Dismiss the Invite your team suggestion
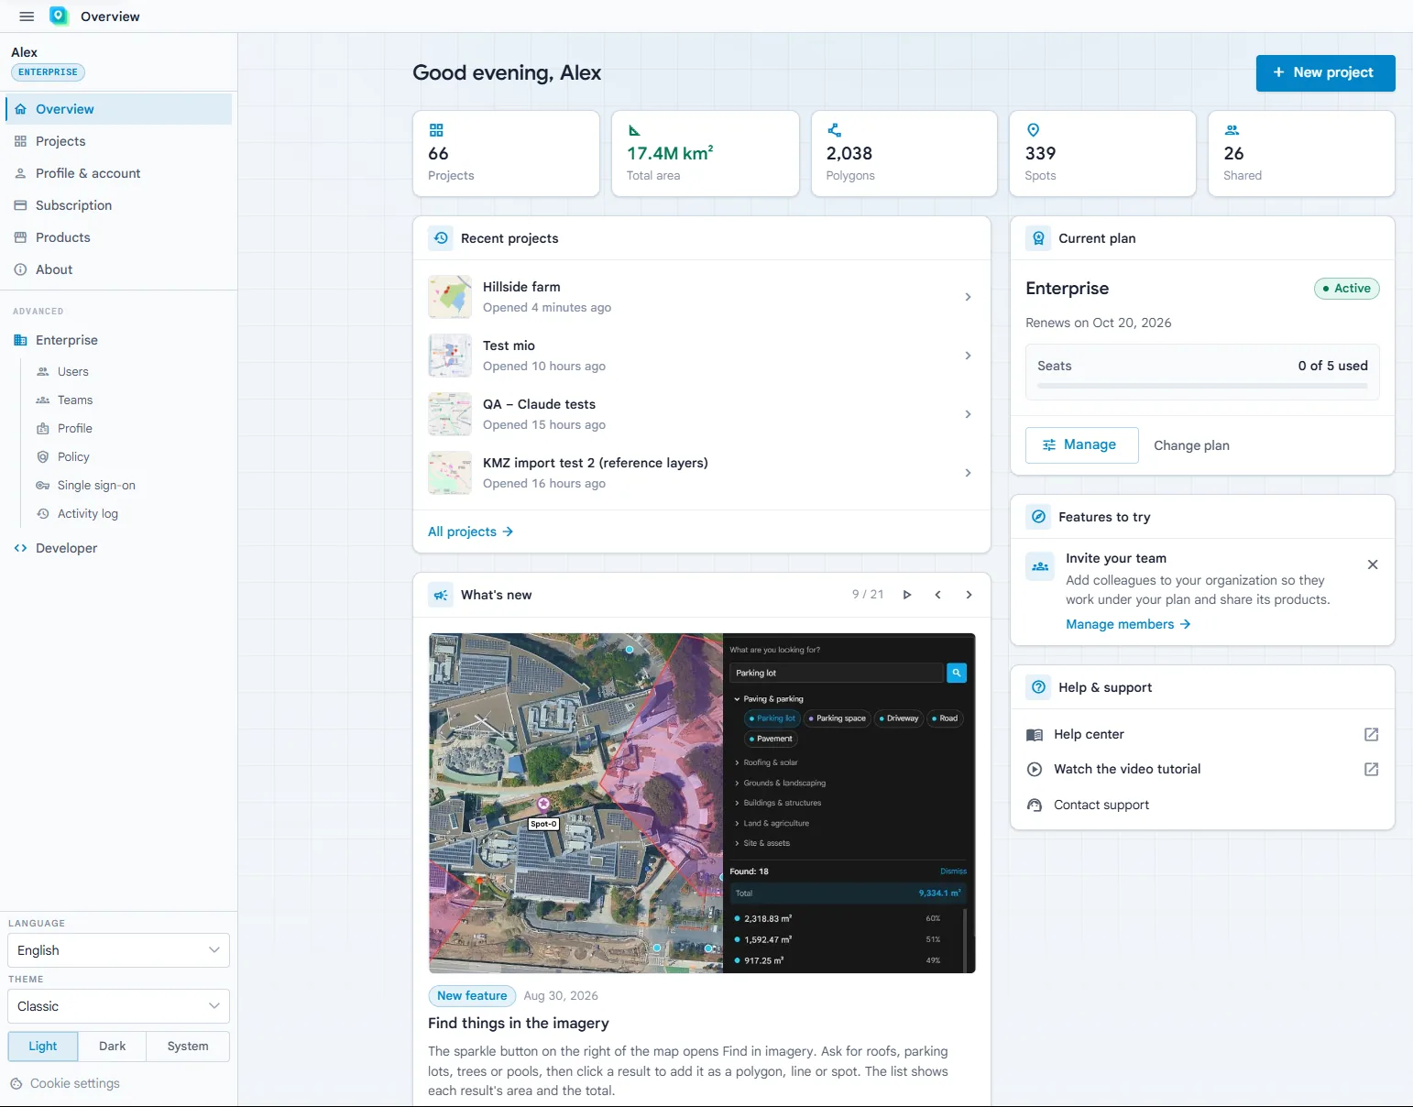This screenshot has width=1413, height=1107. click(1373, 564)
